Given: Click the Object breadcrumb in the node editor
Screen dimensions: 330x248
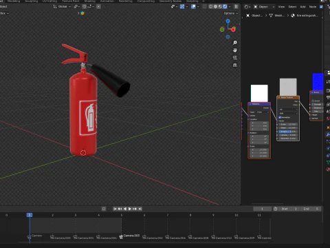Looking at the screenshot, I should (254, 15).
